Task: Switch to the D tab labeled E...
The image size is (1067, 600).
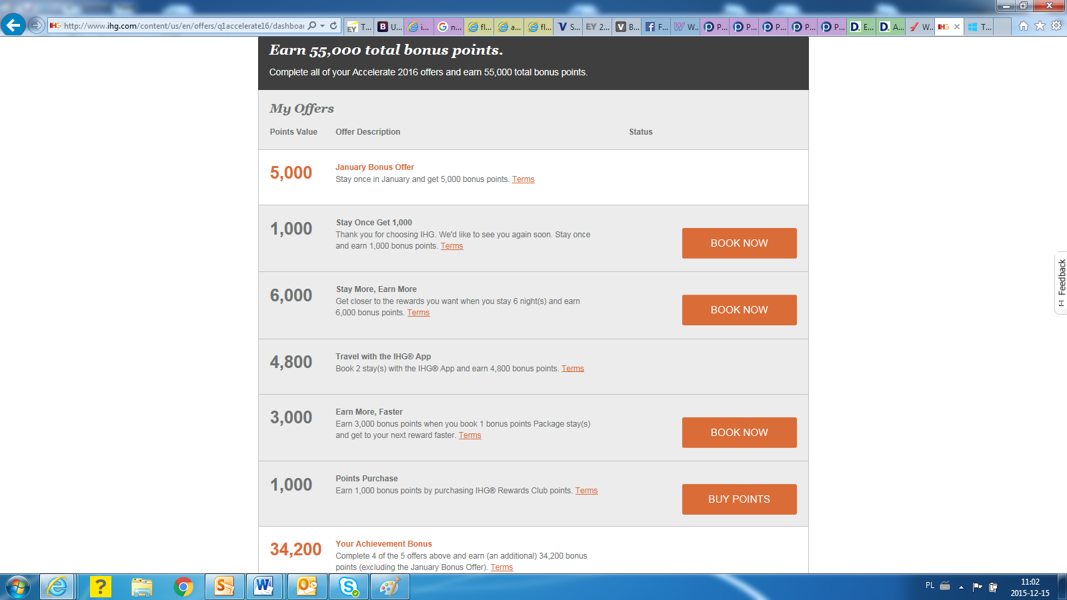Action: pos(862,27)
